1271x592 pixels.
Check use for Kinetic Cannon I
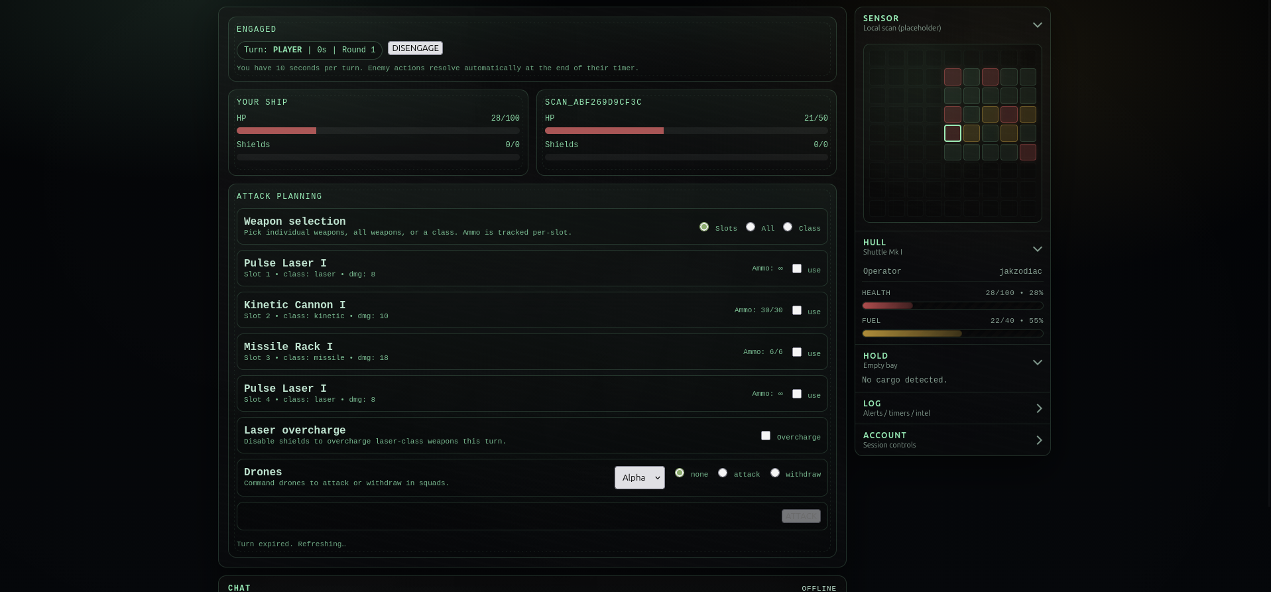click(797, 310)
